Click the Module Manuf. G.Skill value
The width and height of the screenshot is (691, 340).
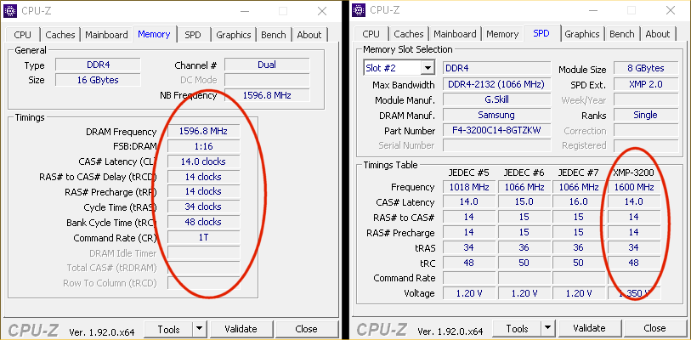[496, 99]
